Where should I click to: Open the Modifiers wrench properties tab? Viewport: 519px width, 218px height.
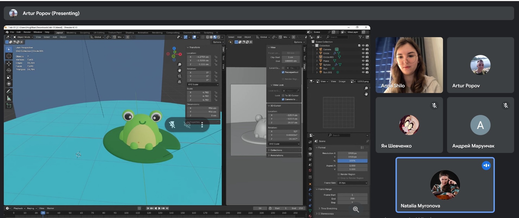(310, 189)
